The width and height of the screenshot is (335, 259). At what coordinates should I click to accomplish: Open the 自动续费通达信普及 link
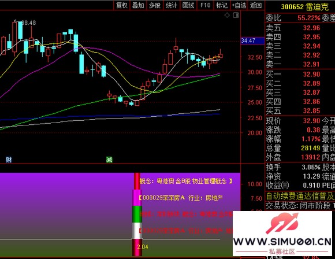click(x=300, y=196)
